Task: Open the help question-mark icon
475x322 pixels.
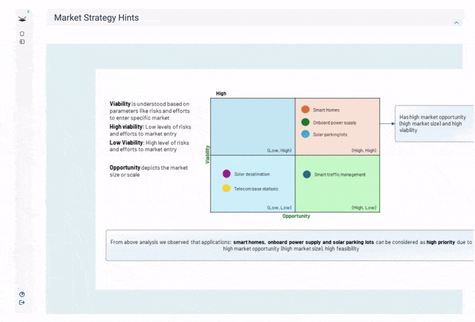Action: click(x=22, y=294)
